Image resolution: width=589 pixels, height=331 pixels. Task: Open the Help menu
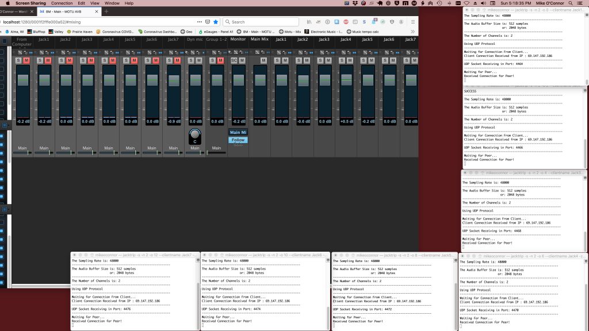pos(129,3)
